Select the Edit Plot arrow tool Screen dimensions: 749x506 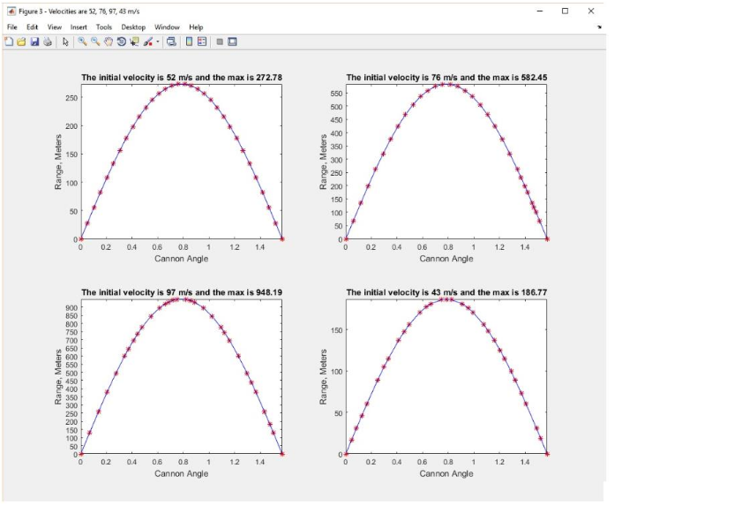pos(65,42)
